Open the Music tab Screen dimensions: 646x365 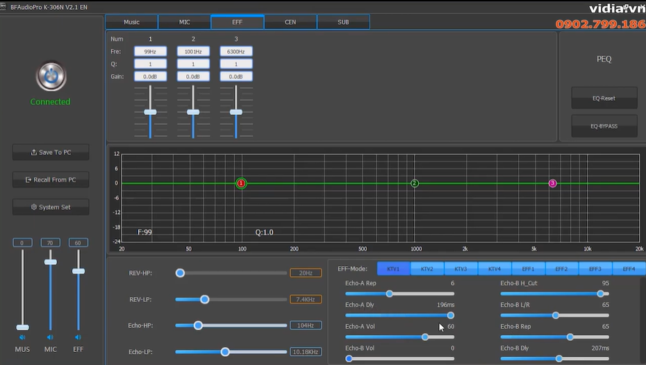[x=131, y=22]
